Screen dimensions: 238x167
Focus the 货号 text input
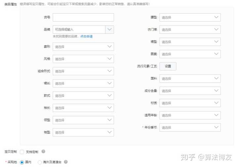point(83,17)
